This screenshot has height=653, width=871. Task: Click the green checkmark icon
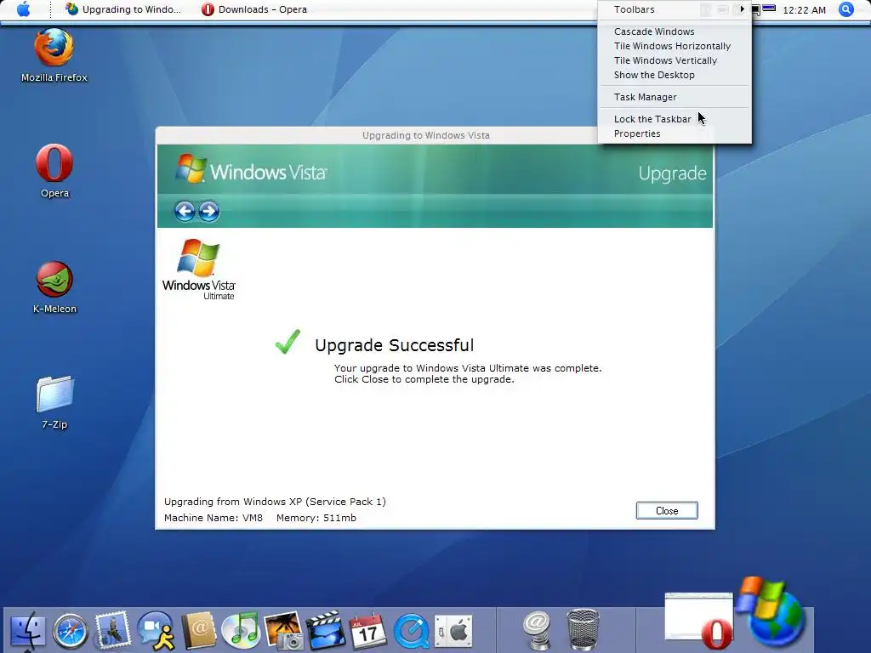(287, 342)
